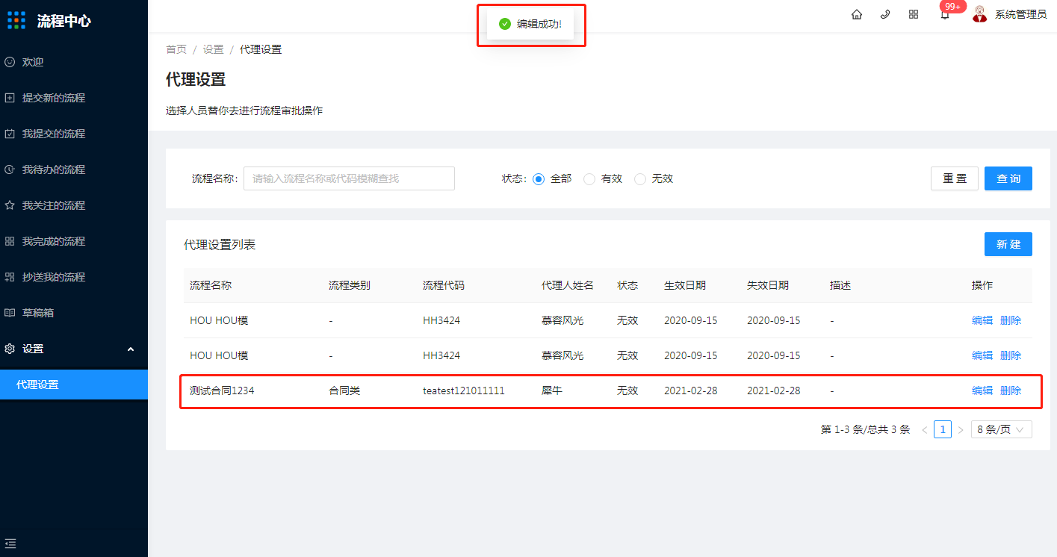
Task: Click the phone icon in header
Action: click(x=885, y=14)
